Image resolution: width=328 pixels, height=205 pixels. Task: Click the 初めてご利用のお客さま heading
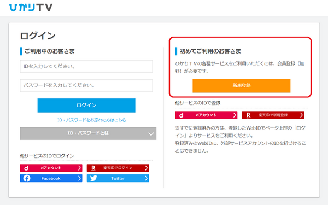click(x=210, y=51)
